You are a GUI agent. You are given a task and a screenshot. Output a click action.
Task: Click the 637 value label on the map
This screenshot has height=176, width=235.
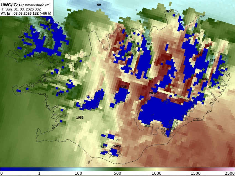click(49, 25)
